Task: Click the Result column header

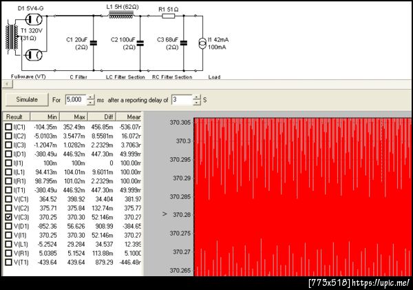Action: pos(17,117)
